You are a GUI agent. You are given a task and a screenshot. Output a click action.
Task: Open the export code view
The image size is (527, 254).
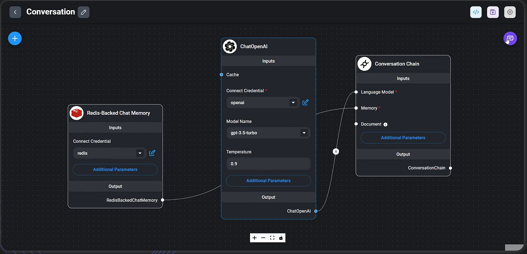(476, 12)
